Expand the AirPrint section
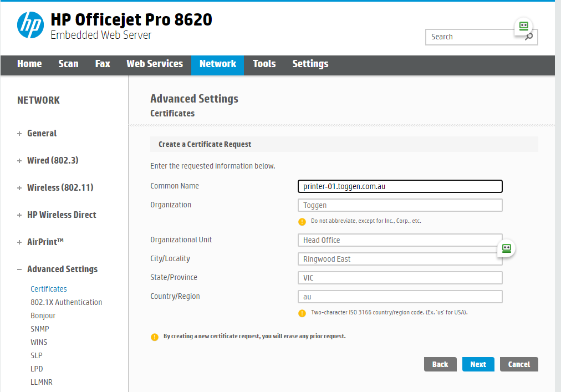The height and width of the screenshot is (392, 561). (19, 242)
